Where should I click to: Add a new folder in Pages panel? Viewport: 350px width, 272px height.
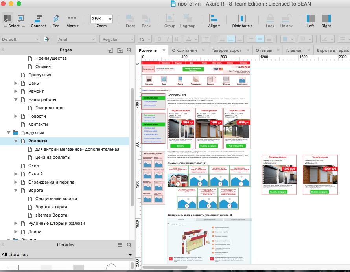pyautogui.click(x=120, y=50)
